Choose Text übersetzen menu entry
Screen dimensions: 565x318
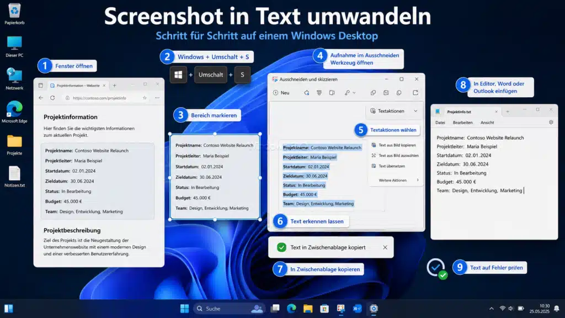[x=388, y=166]
